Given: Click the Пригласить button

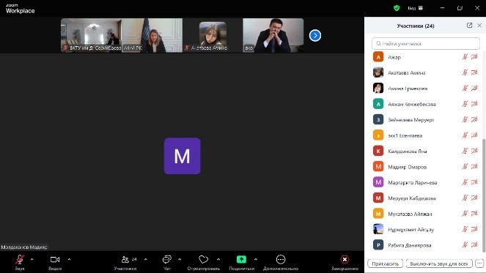Looking at the screenshot, I should pyautogui.click(x=386, y=263).
